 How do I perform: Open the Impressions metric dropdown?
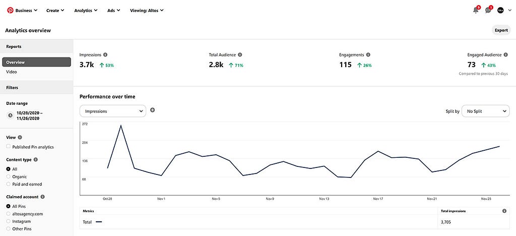[113, 111]
